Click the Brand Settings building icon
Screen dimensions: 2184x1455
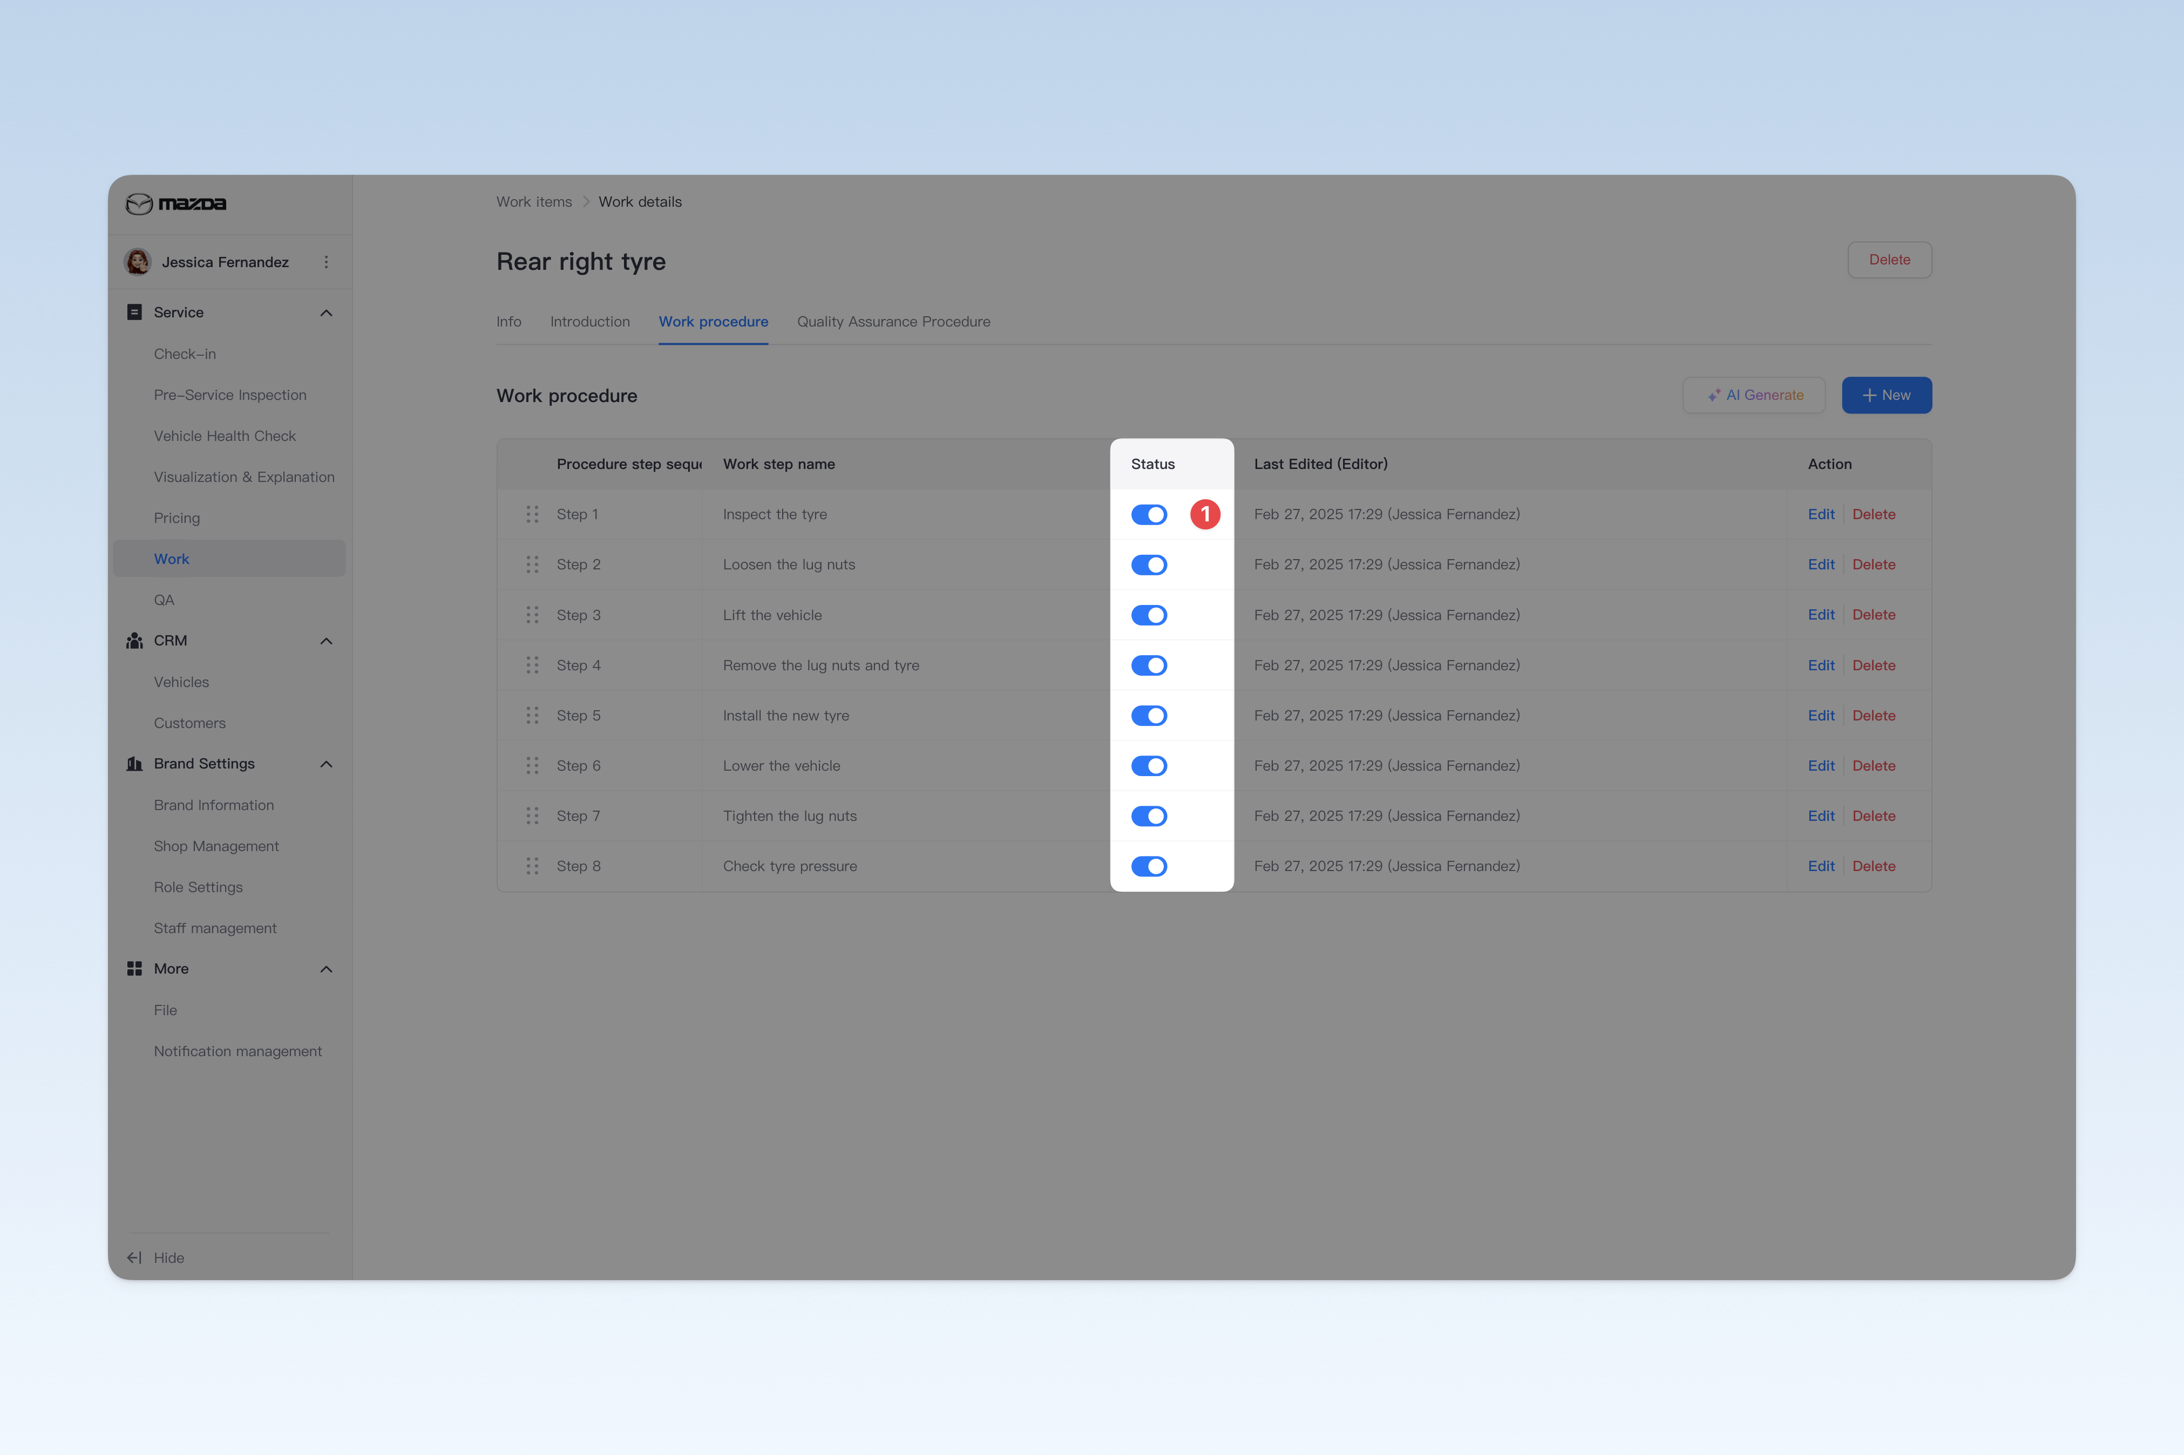[x=134, y=764]
